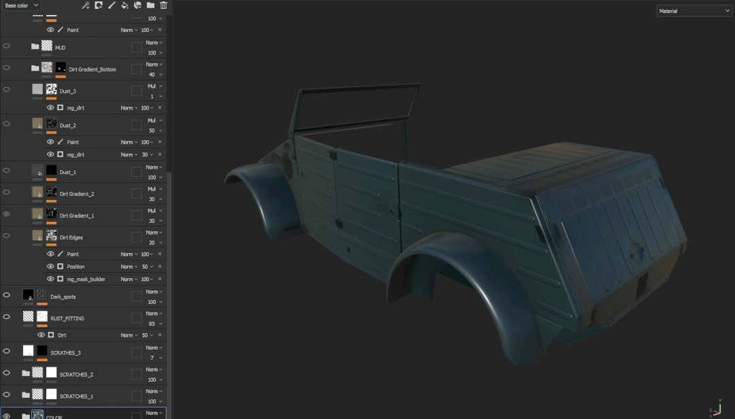
Task: Select the RUST_PITTING mask thumbnail
Action: click(x=42, y=316)
